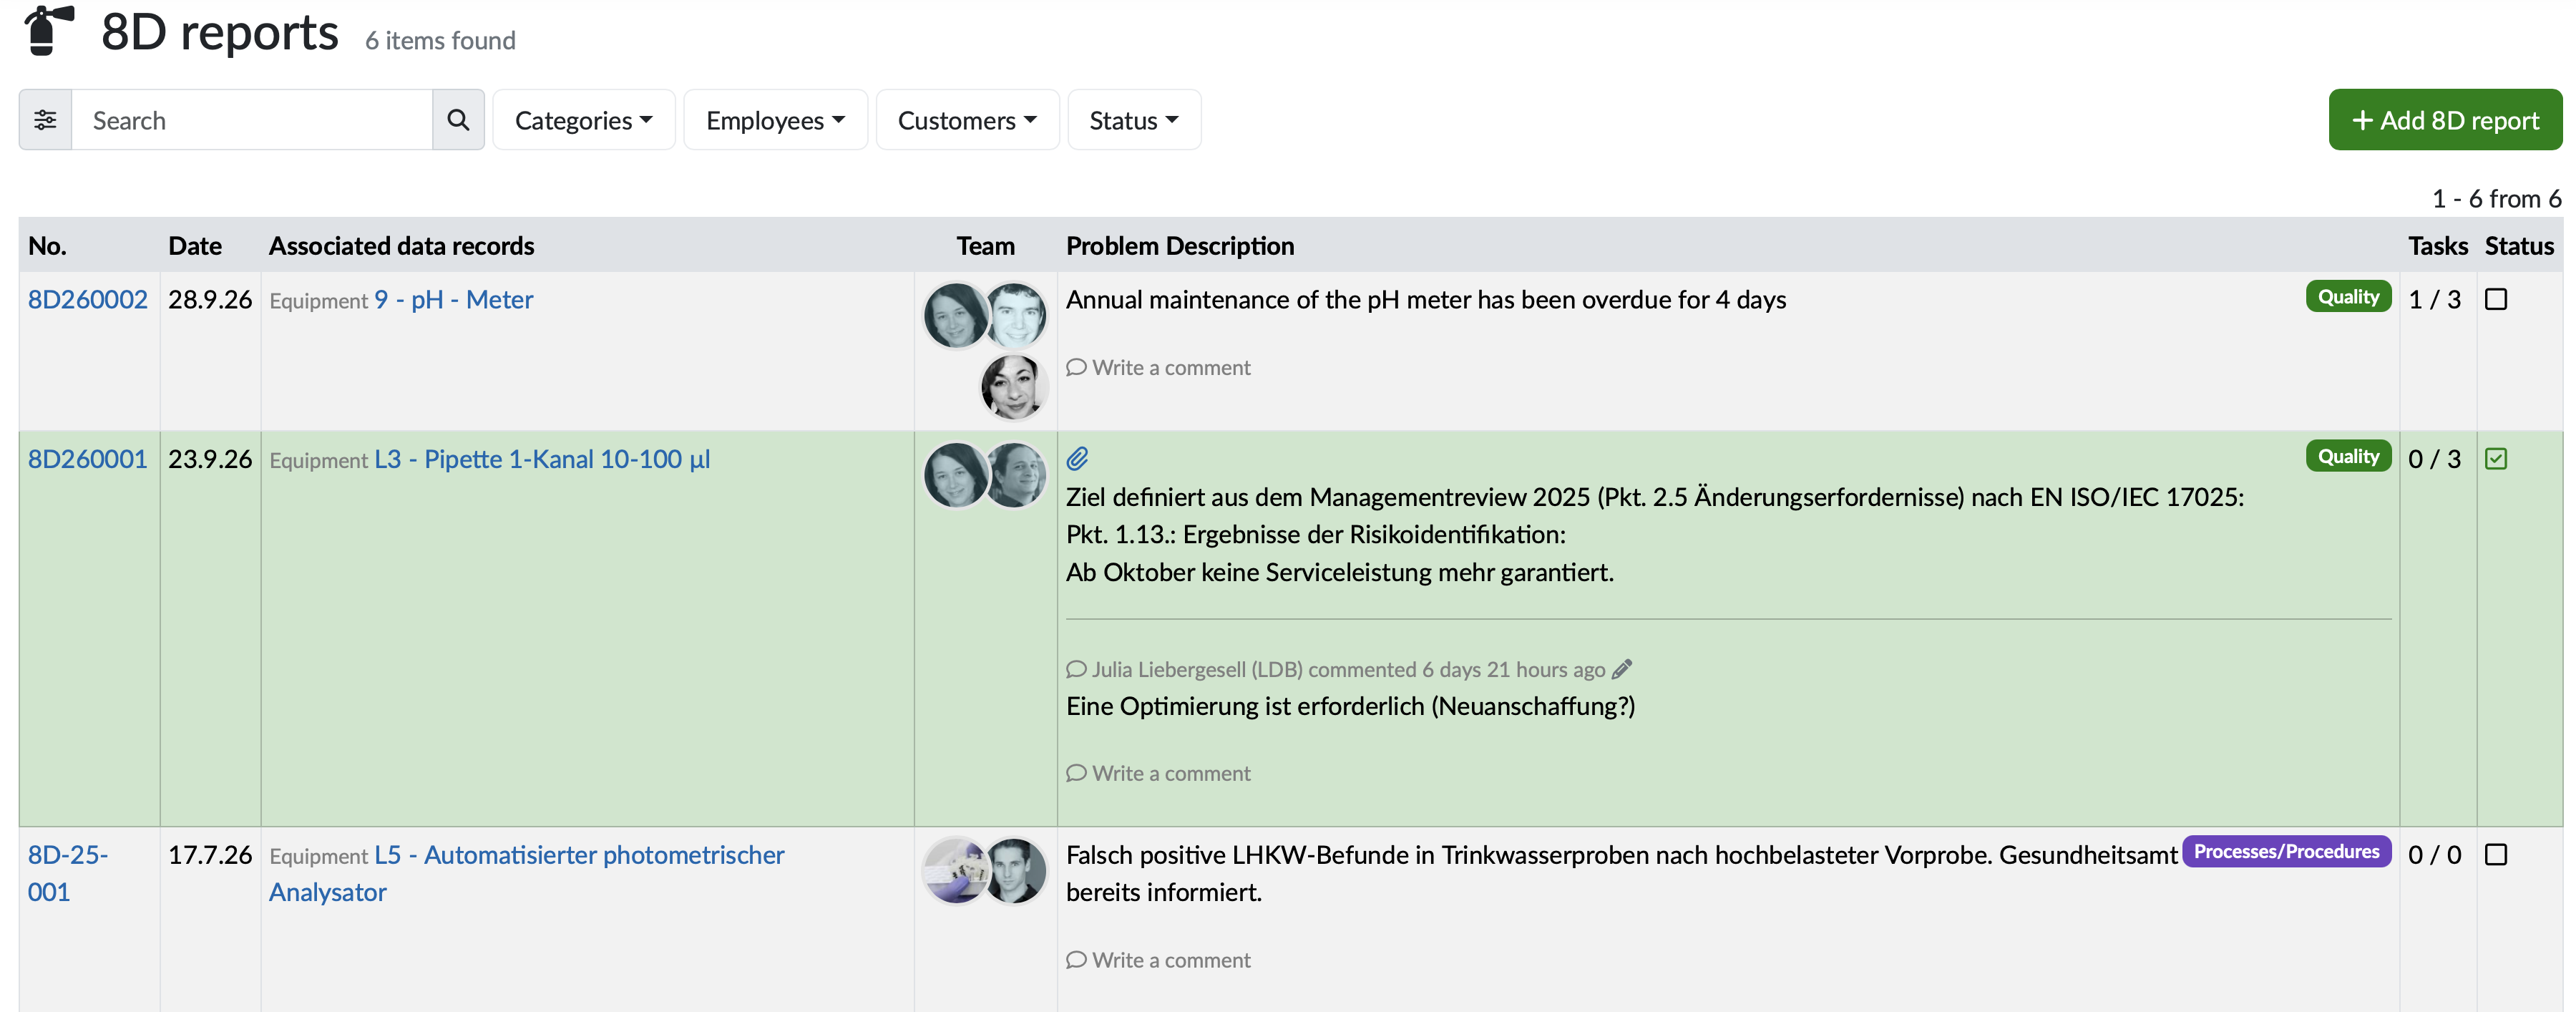Click the date 28.9.26 cell
This screenshot has height=1012, width=2576.
tap(210, 299)
